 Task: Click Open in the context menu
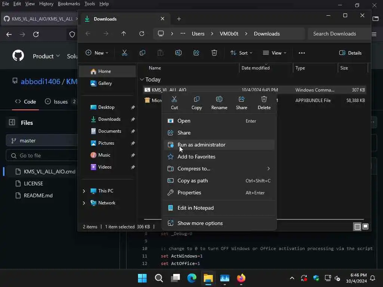(x=219, y=121)
